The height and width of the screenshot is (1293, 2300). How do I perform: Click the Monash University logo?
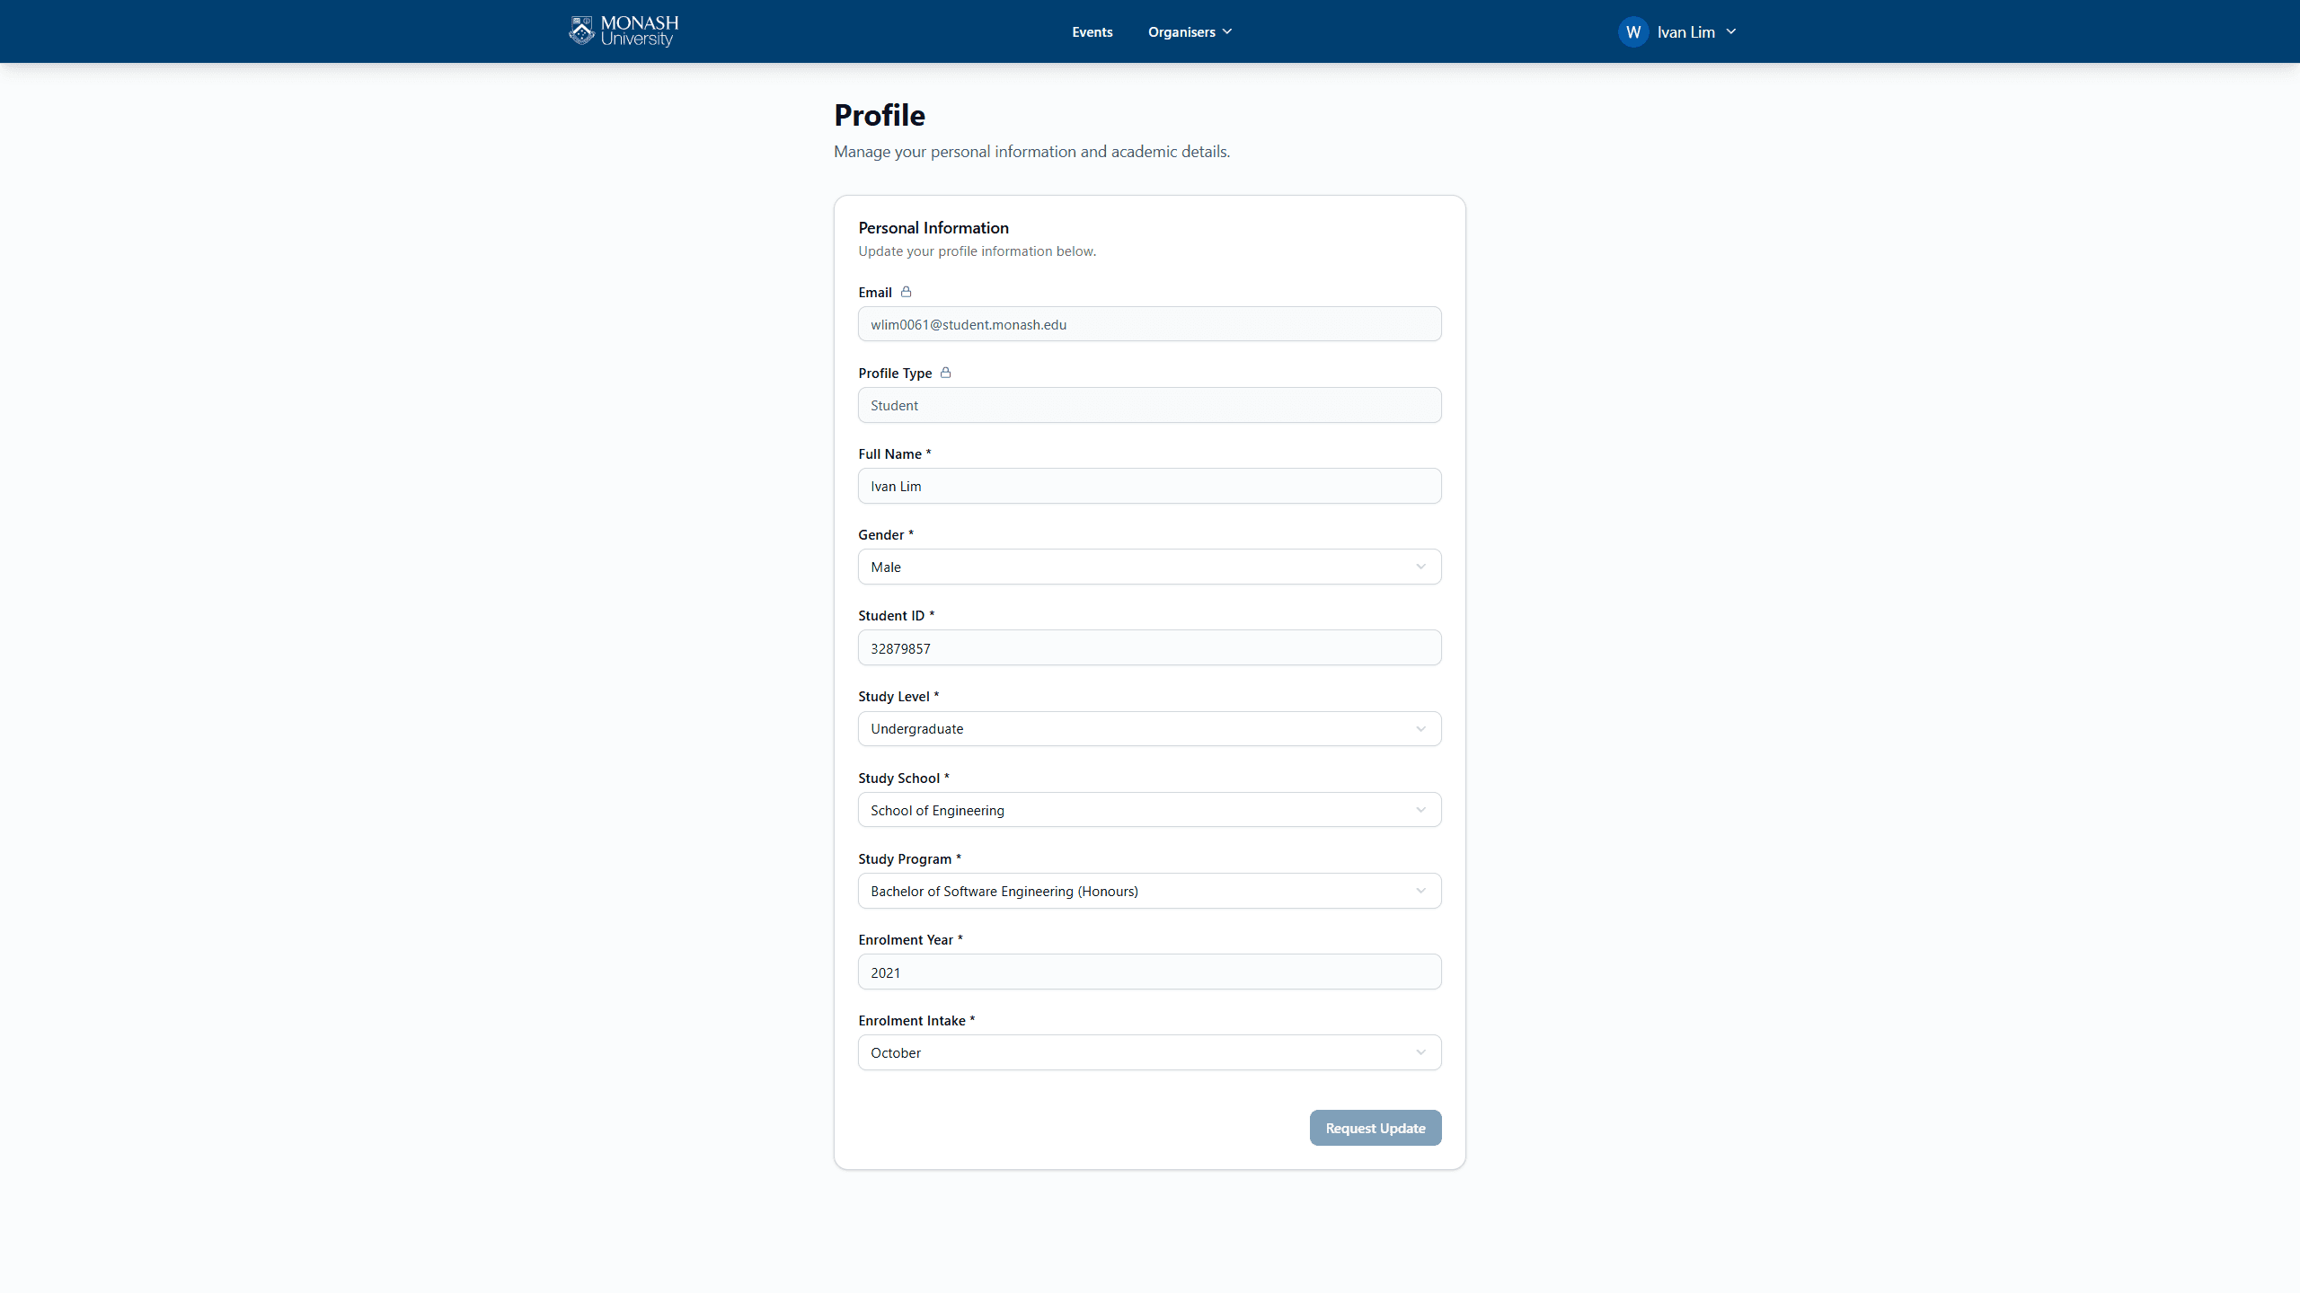[x=623, y=31]
